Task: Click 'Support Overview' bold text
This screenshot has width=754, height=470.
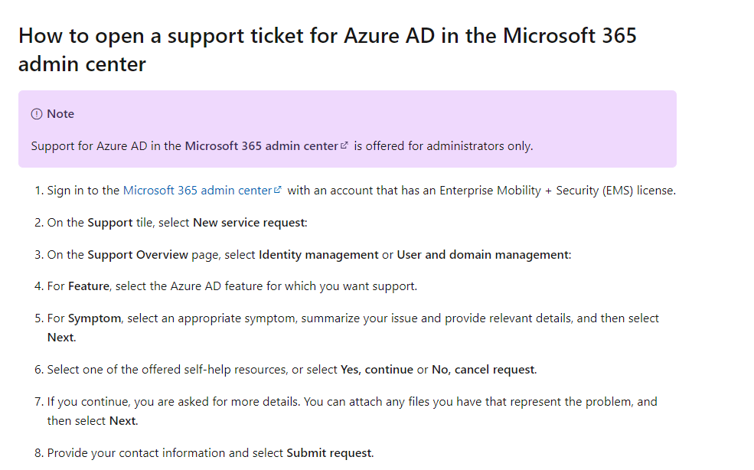Action: 138,255
